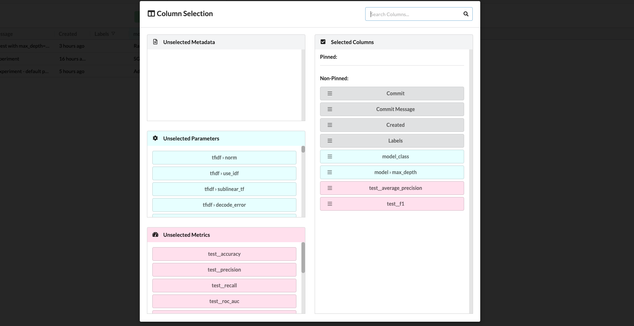Click the magnifying glass search icon
Viewport: 634px width, 326px height.
466,14
